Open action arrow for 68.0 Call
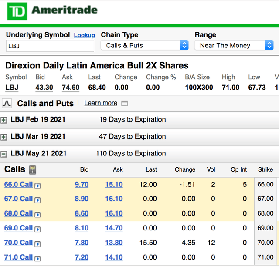The image size is (279, 267). pos(37,215)
